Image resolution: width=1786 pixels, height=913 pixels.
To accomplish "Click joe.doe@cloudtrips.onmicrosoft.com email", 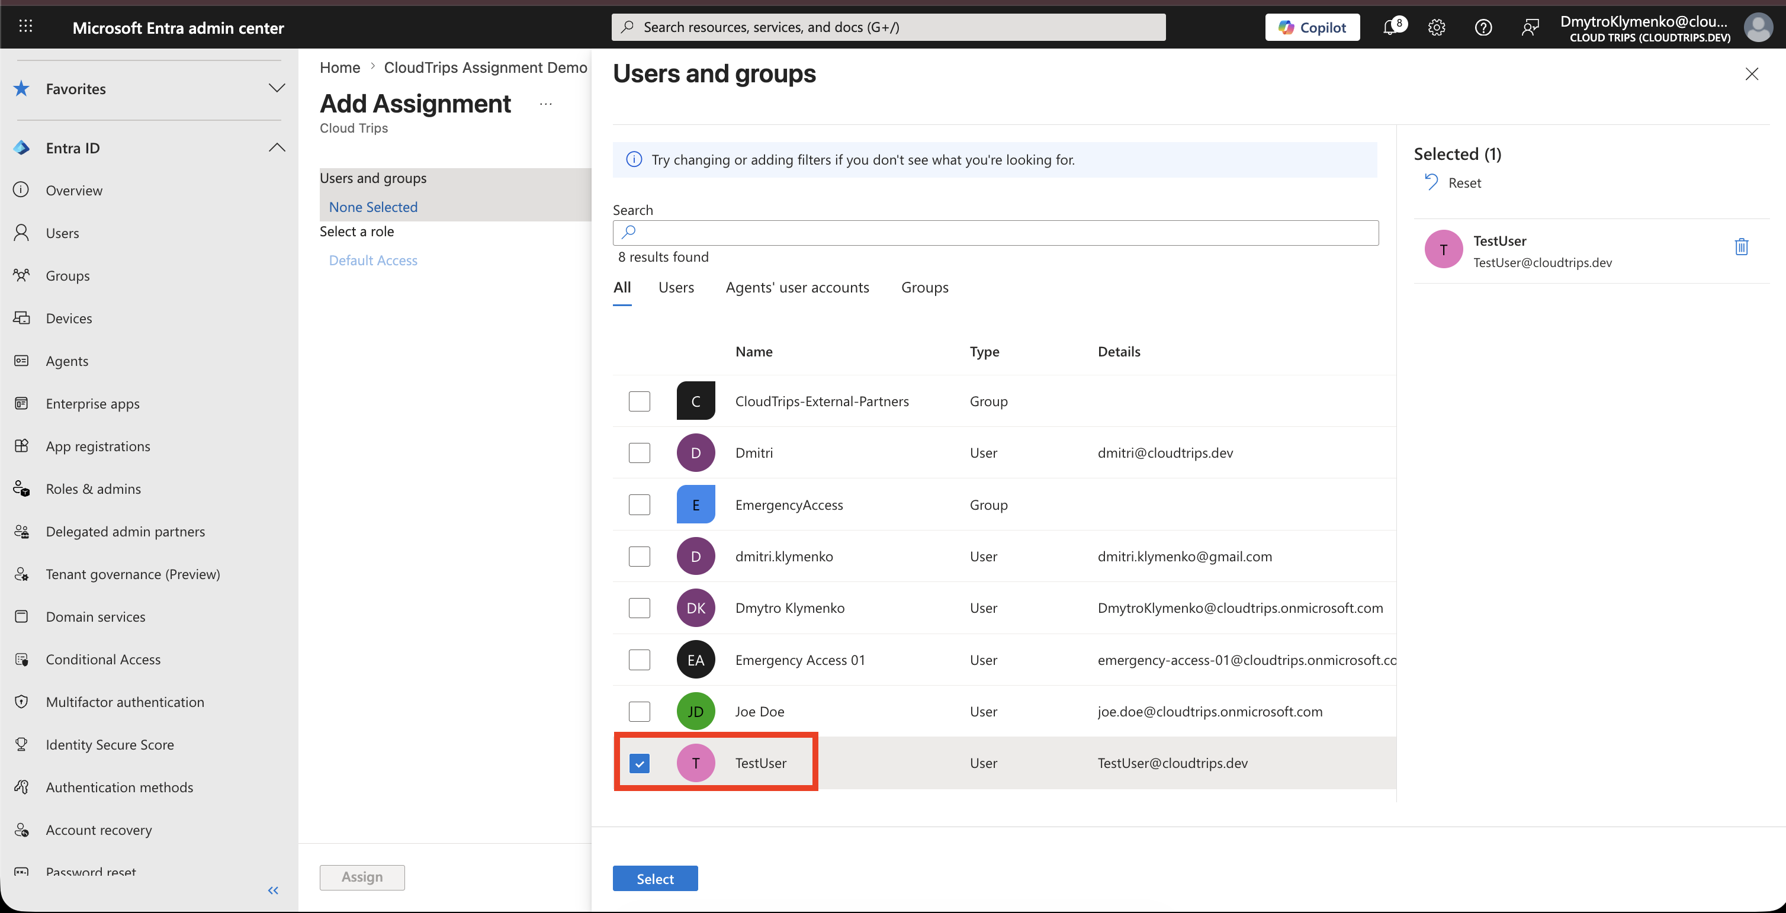I will point(1209,711).
